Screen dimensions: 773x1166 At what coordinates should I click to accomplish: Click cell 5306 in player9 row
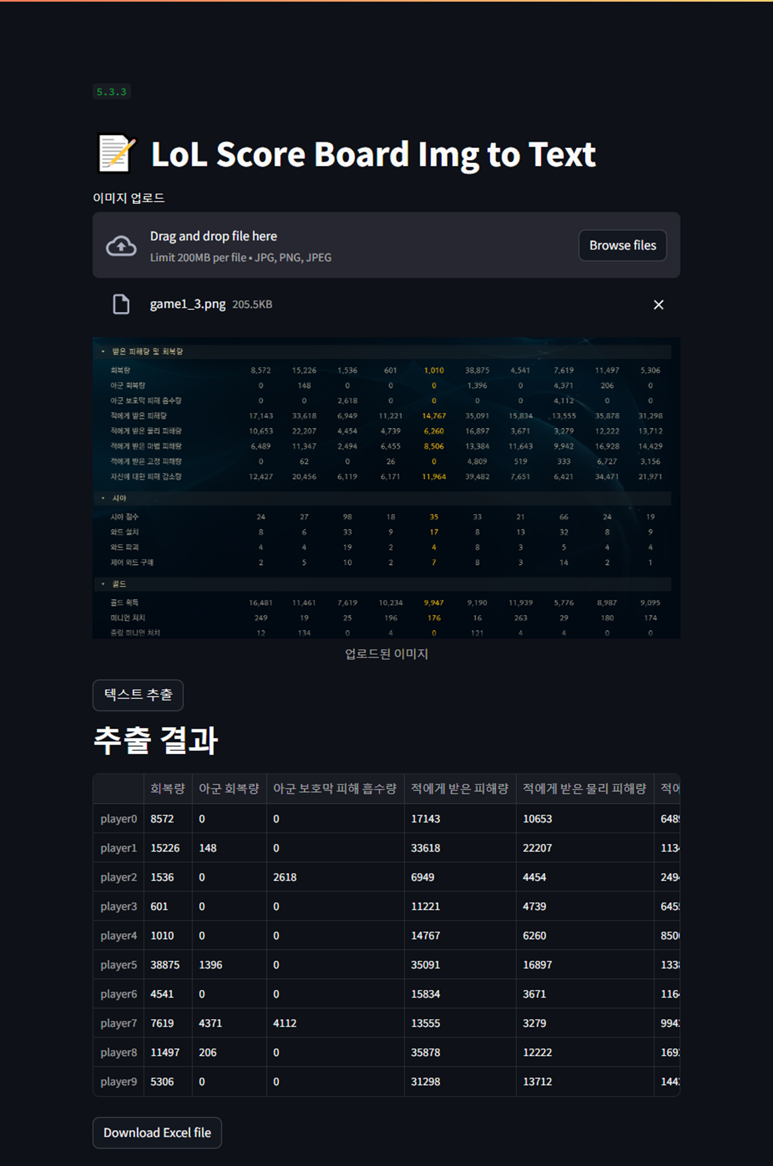tap(168, 1081)
